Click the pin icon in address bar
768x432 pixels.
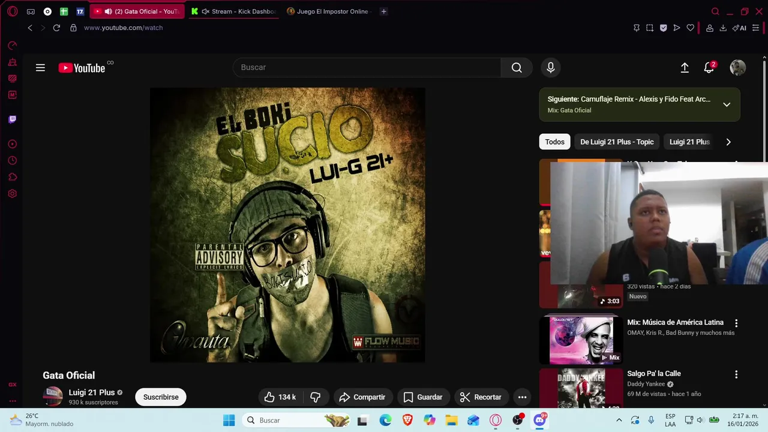pyautogui.click(x=637, y=28)
